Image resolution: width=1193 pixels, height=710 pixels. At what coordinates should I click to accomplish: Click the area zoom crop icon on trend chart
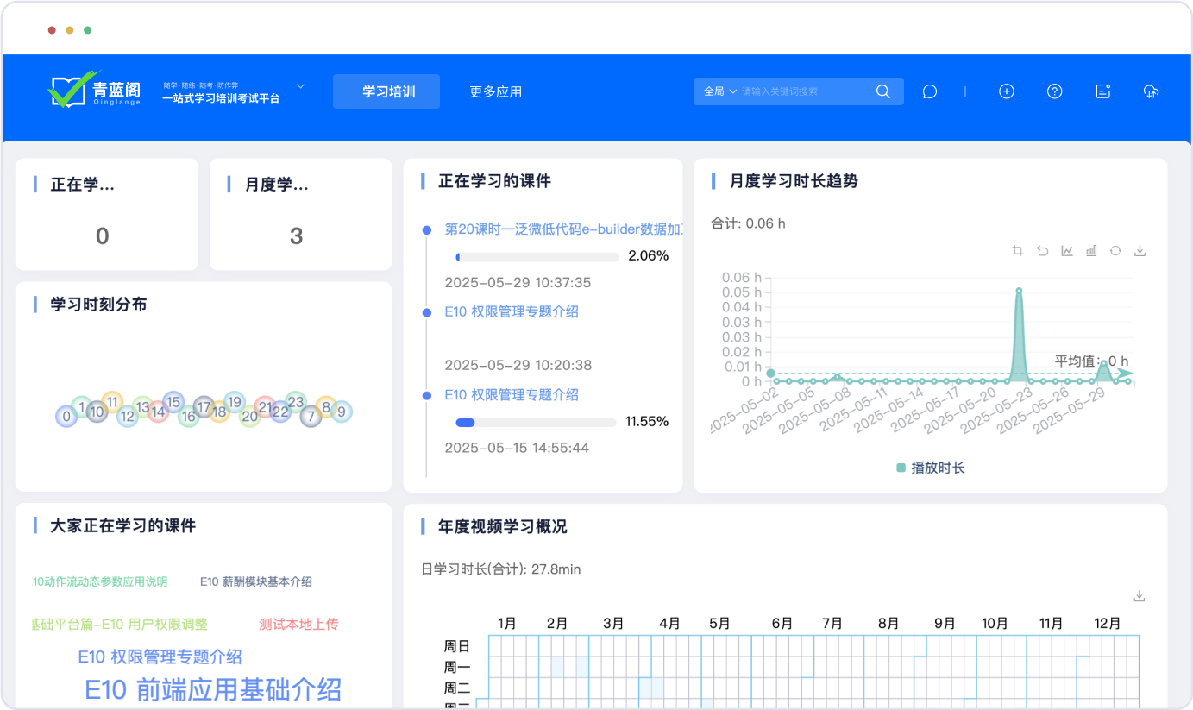[1018, 251]
